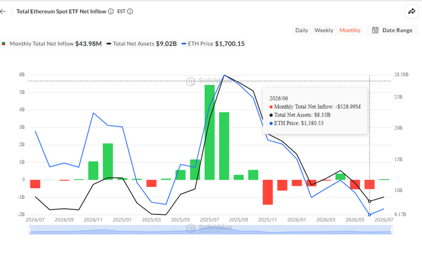Click the red 2024/07 outflow bar
The height and width of the screenshot is (267, 422).
tap(35, 184)
